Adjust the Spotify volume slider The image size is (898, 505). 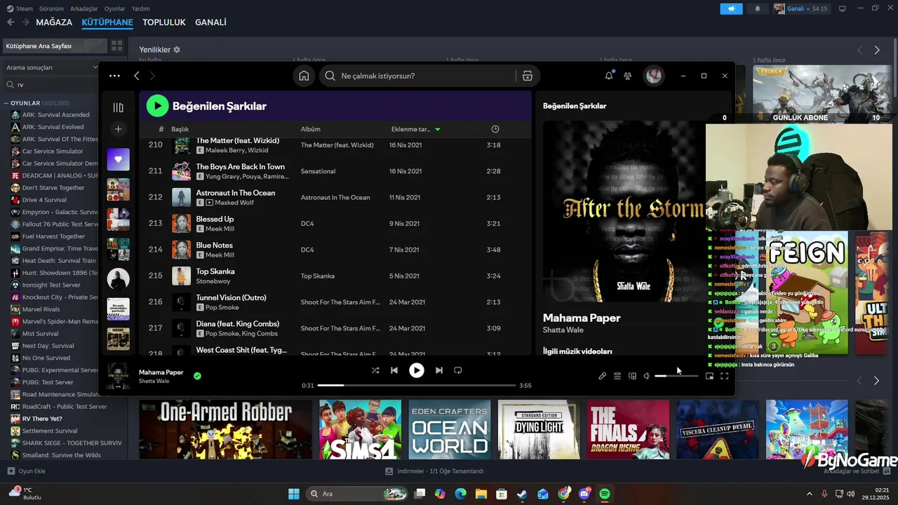coord(676,376)
